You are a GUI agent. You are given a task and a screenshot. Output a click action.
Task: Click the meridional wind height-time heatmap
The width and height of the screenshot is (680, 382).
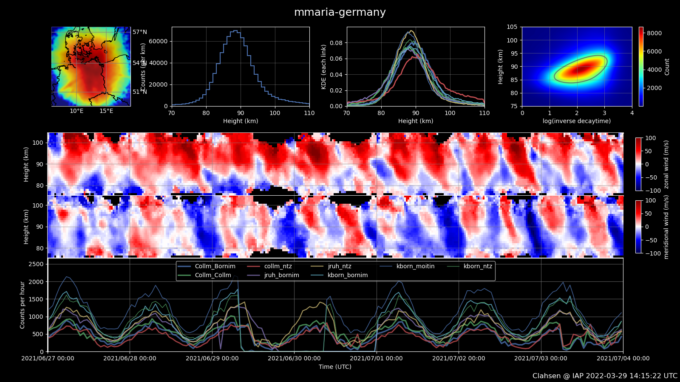(x=335, y=226)
